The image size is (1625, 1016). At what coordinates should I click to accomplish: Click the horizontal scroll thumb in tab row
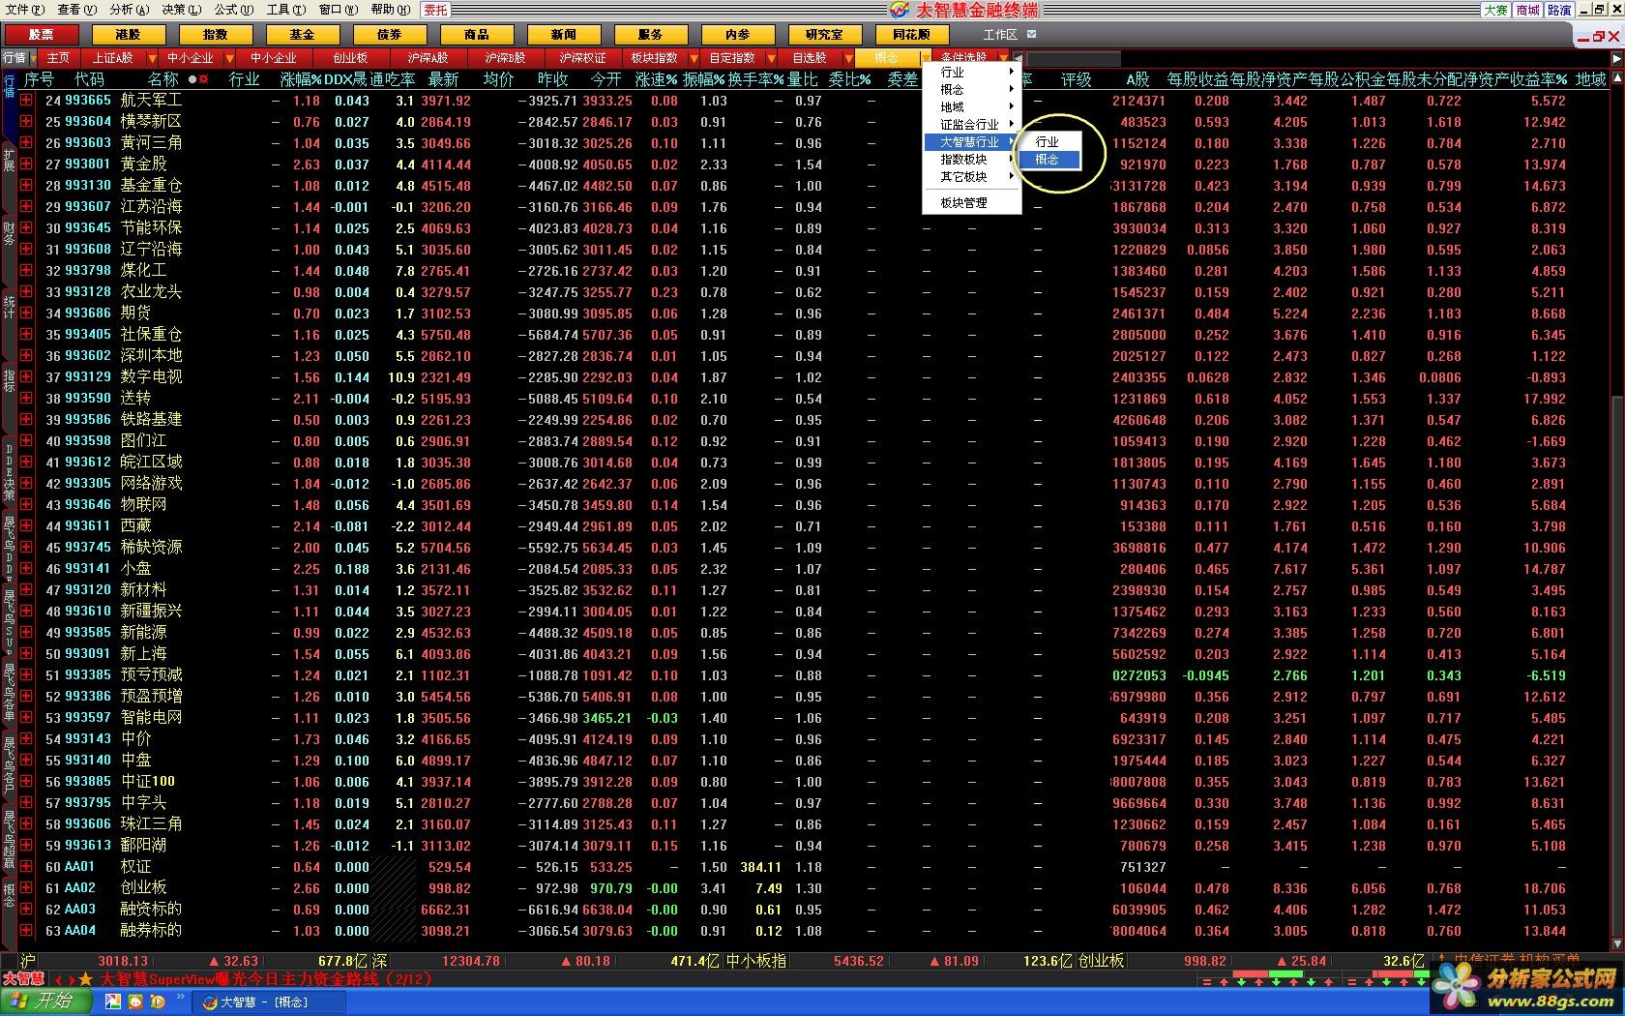[1074, 58]
